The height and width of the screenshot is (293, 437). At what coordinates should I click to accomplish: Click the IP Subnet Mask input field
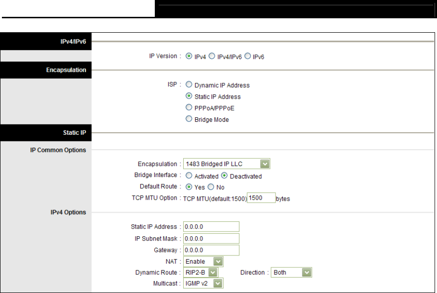[211, 239]
